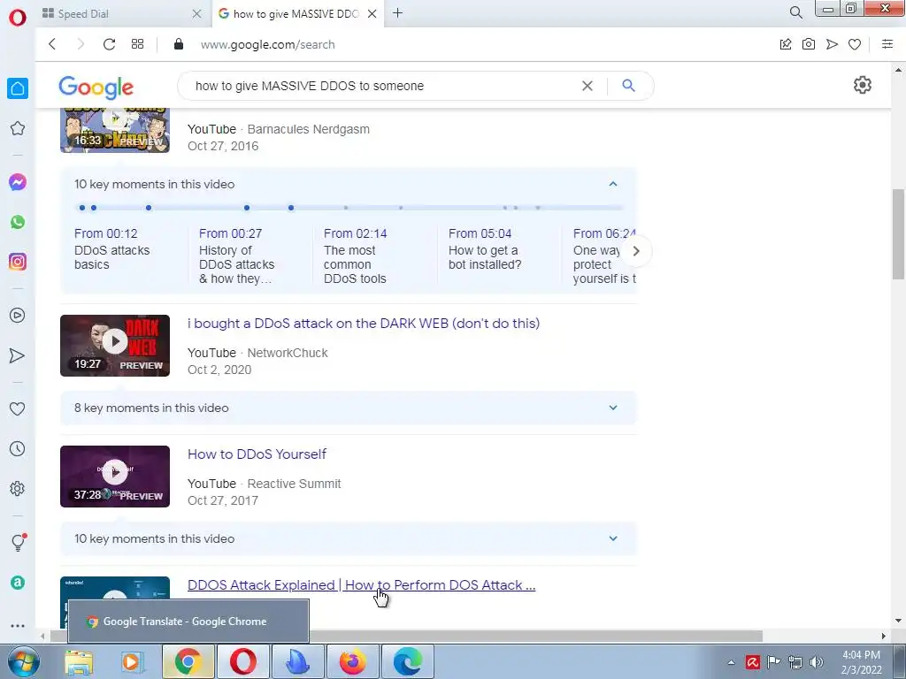
Task: Search in open tabs magnifier
Action: (795, 12)
